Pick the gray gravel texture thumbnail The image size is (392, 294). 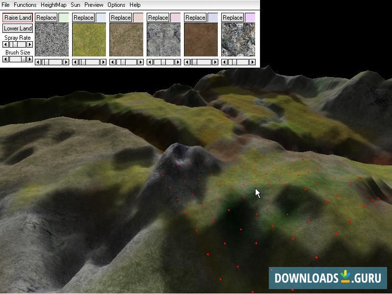52,40
